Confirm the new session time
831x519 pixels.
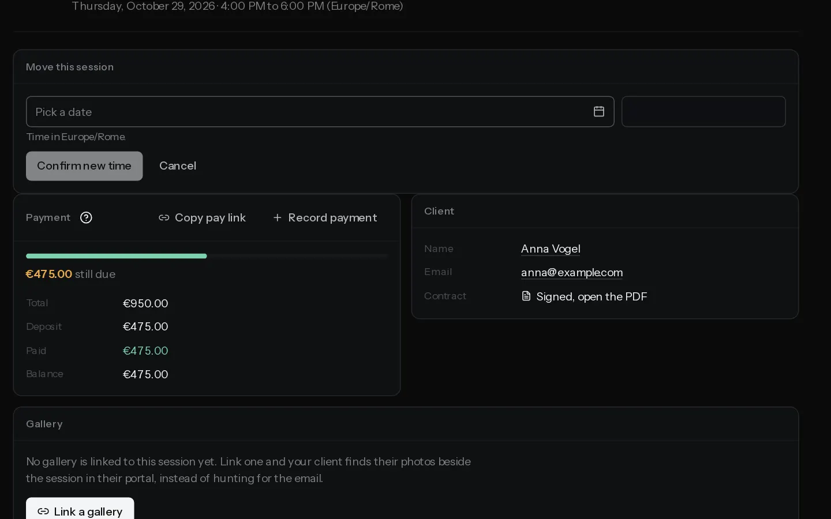84,166
